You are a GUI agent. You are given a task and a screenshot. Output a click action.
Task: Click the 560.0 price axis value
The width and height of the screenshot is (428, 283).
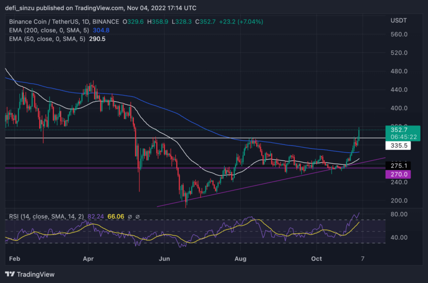tap(399, 34)
